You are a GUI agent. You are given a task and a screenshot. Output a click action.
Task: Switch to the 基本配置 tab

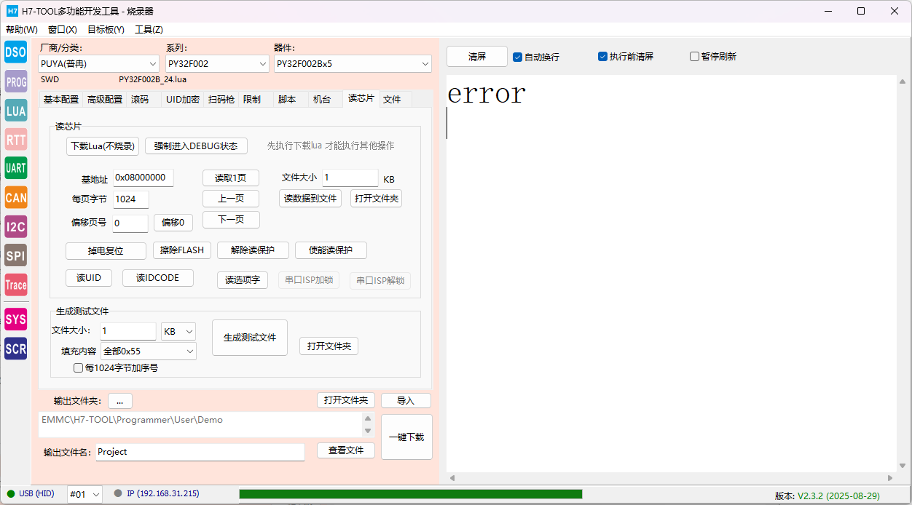(x=61, y=100)
